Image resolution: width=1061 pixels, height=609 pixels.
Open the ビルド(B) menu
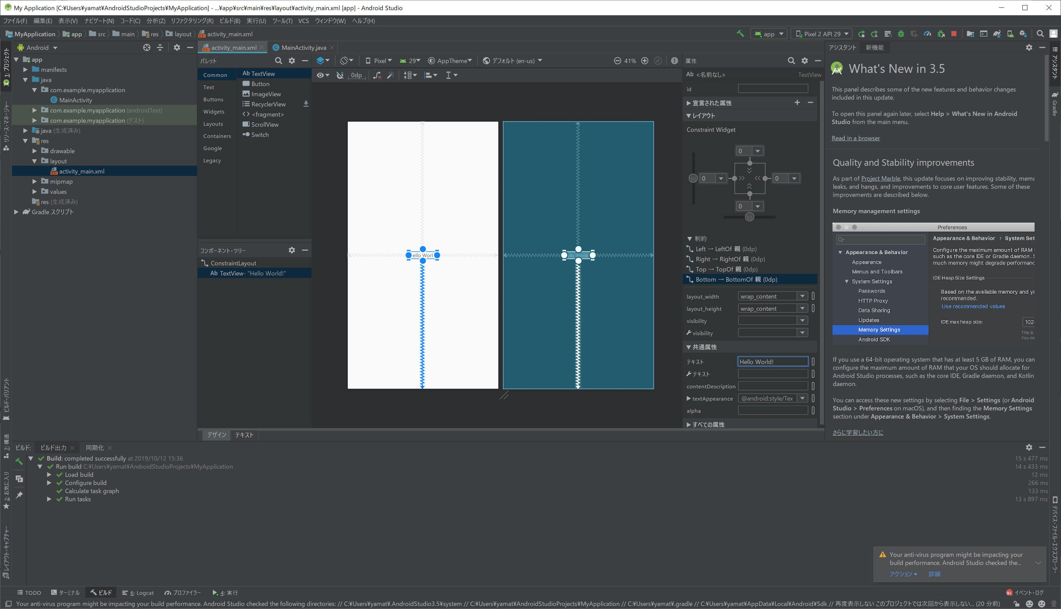[229, 20]
